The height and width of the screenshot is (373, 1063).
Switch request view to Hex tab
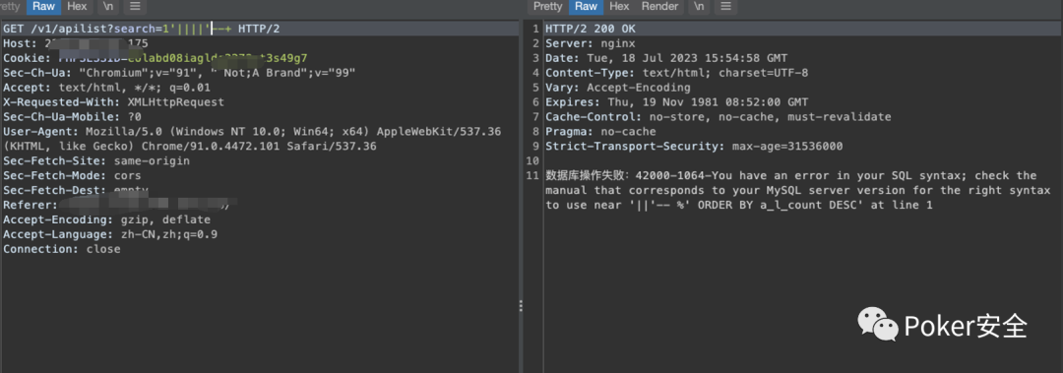(x=77, y=7)
